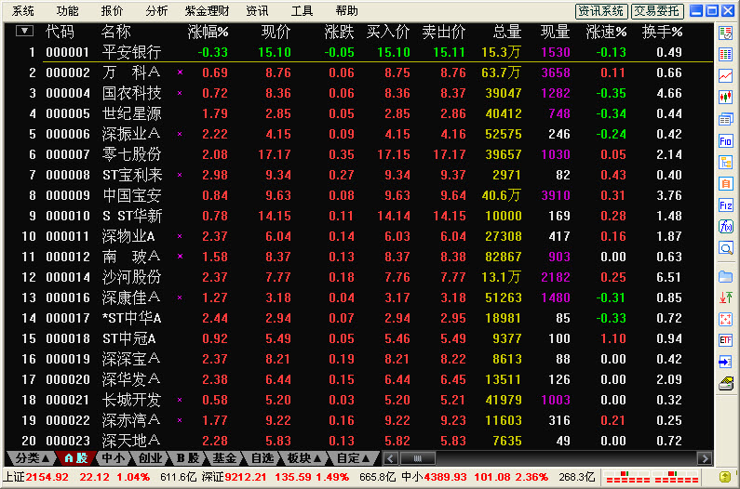Select the 万 科A stock row
The height and width of the screenshot is (489, 740).
pyautogui.click(x=358, y=73)
